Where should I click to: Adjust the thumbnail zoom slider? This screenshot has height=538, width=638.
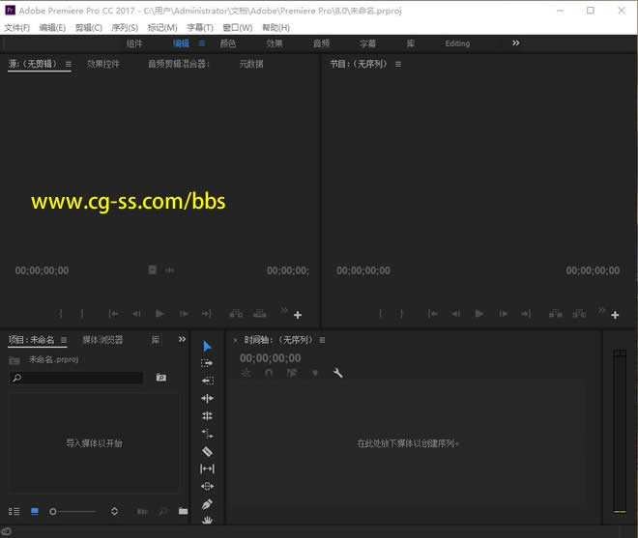(54, 511)
